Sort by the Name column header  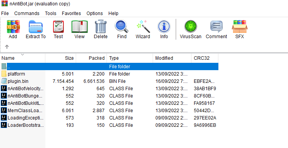pyautogui.click(x=23, y=58)
